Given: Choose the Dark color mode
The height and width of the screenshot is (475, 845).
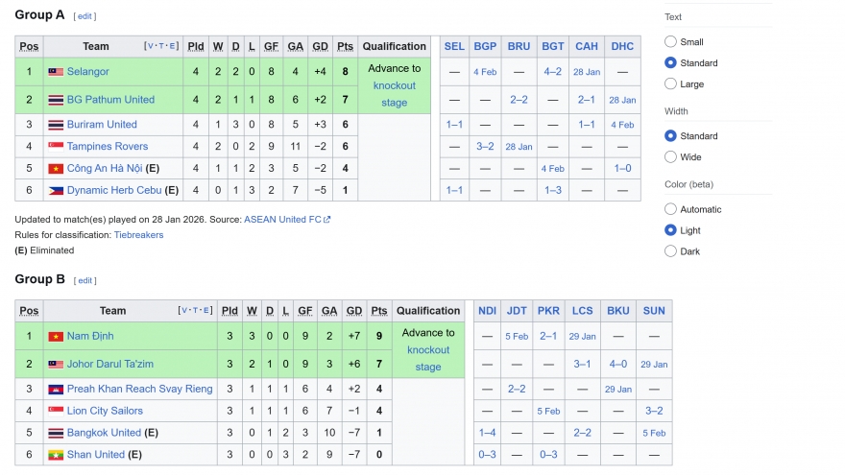Looking at the screenshot, I should point(670,251).
